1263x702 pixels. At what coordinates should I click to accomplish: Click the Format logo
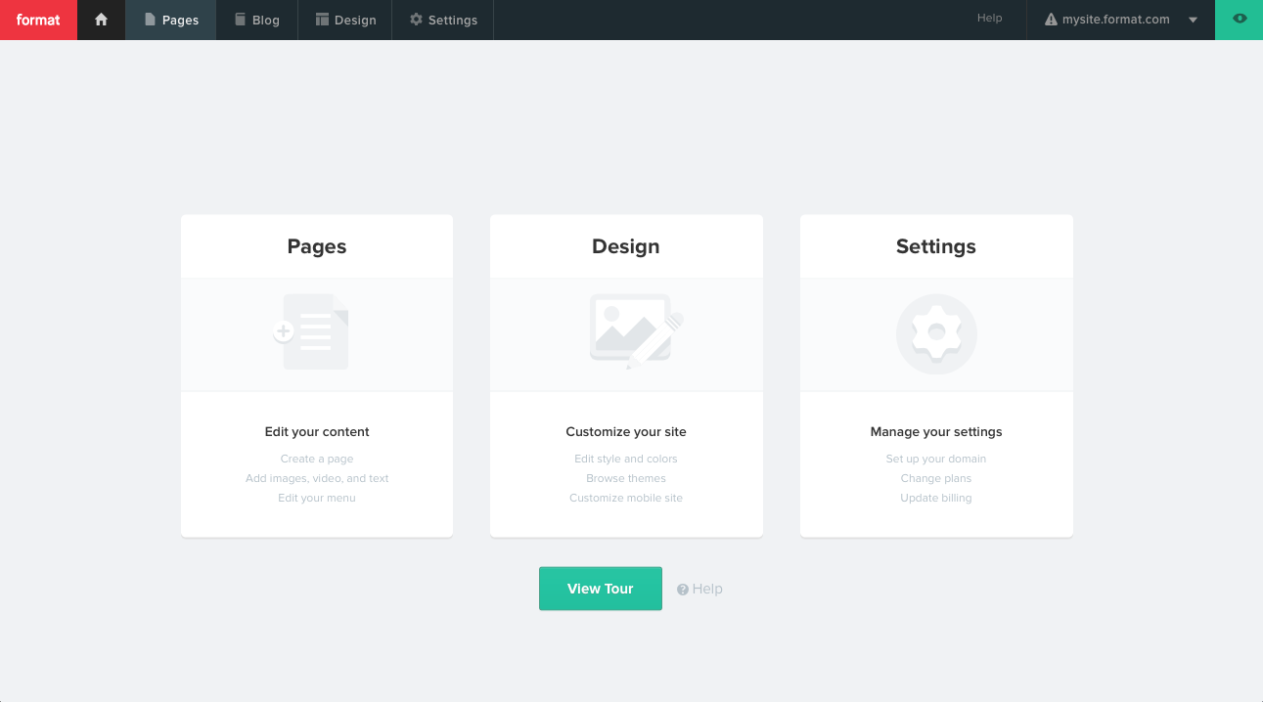pyautogui.click(x=38, y=20)
